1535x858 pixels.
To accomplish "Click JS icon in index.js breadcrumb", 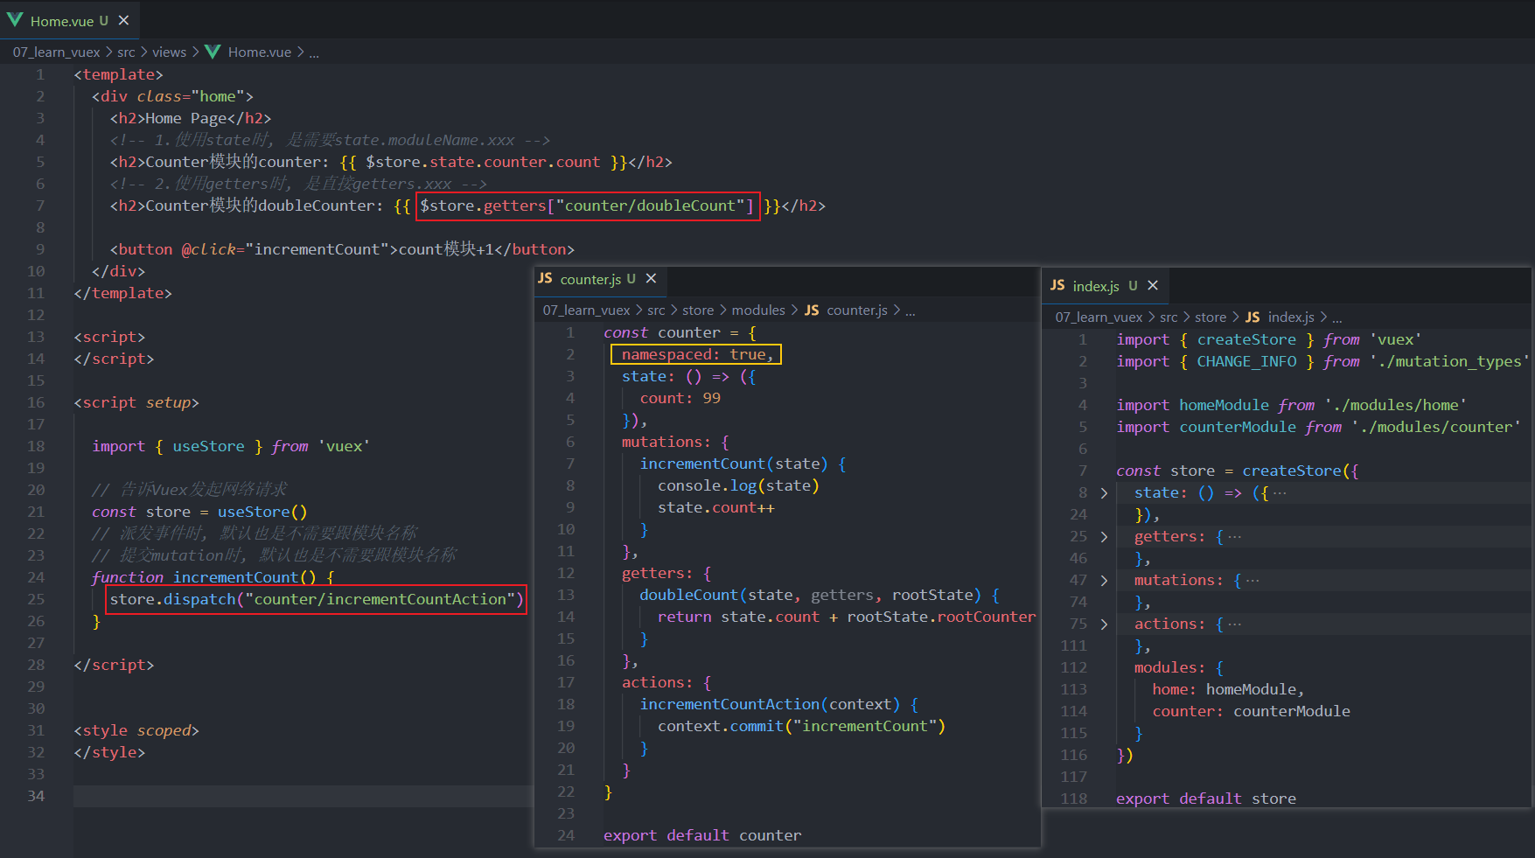I will [1252, 317].
